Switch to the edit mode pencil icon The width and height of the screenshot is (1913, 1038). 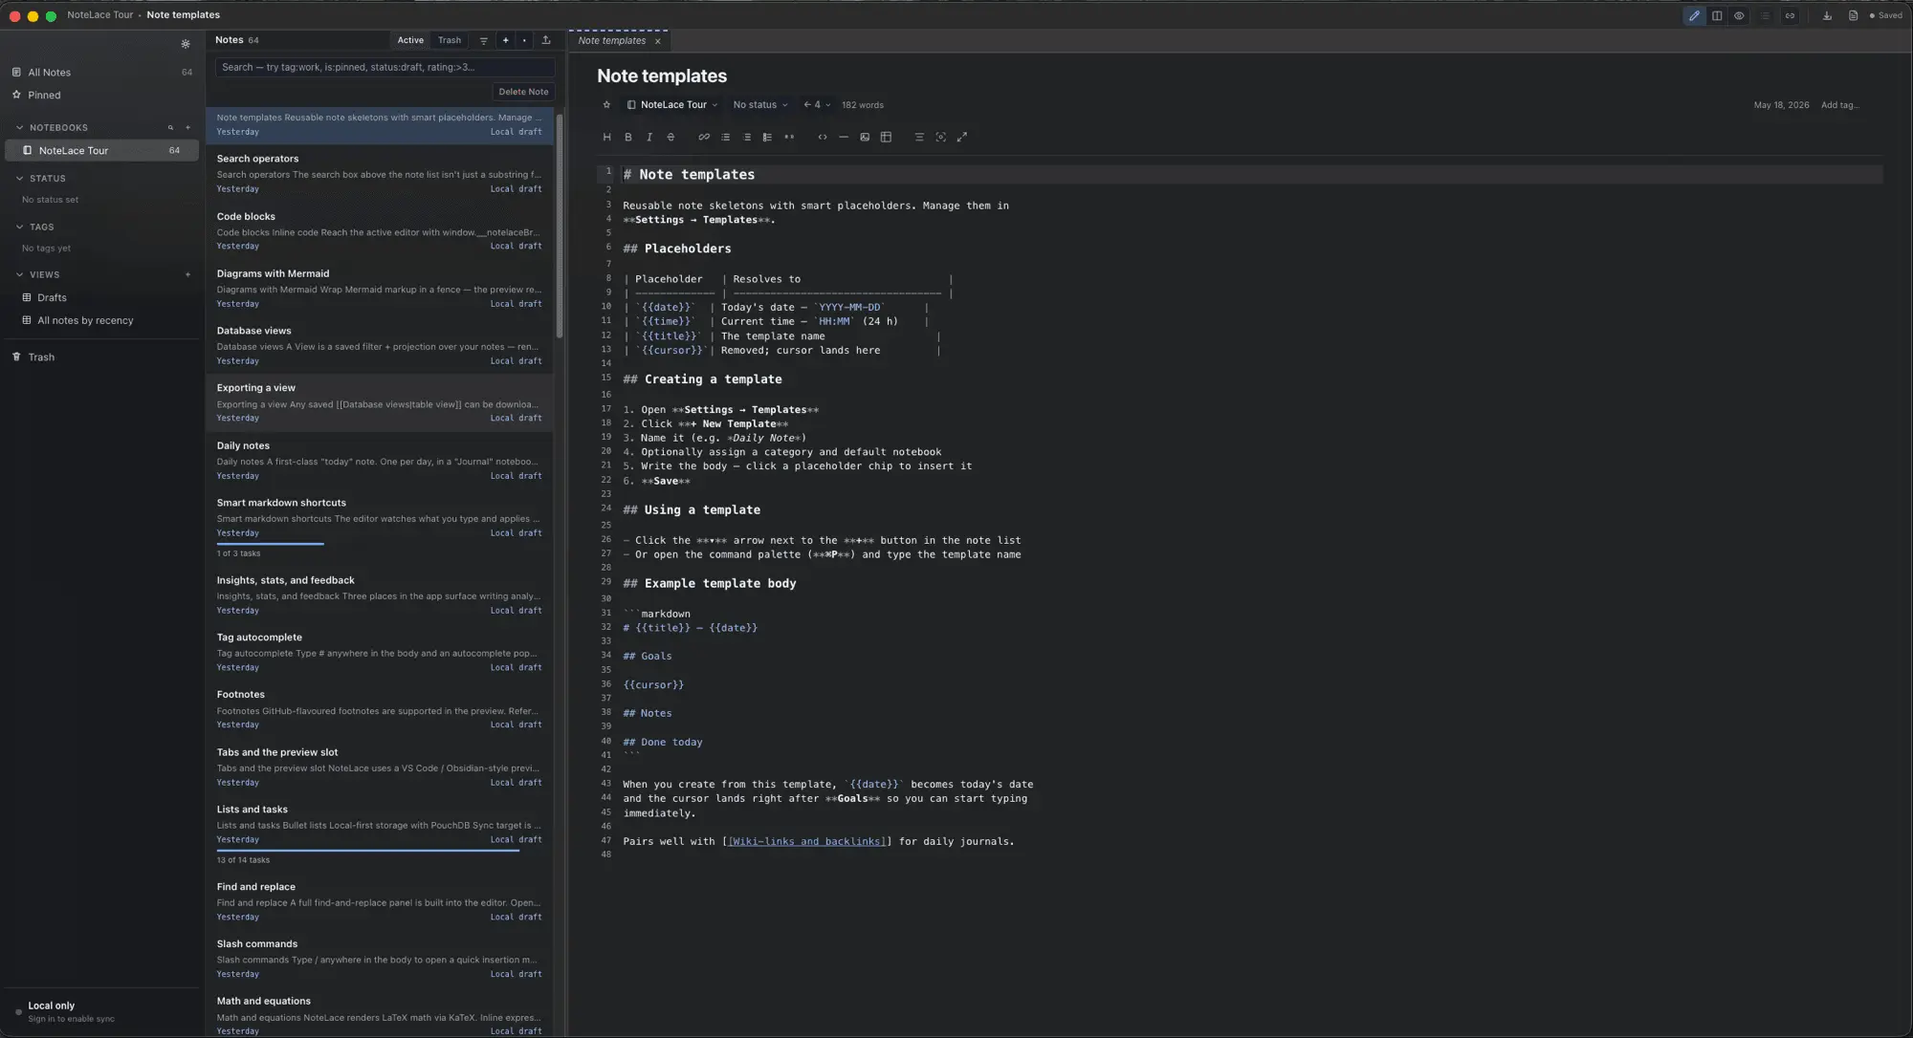1694,15
